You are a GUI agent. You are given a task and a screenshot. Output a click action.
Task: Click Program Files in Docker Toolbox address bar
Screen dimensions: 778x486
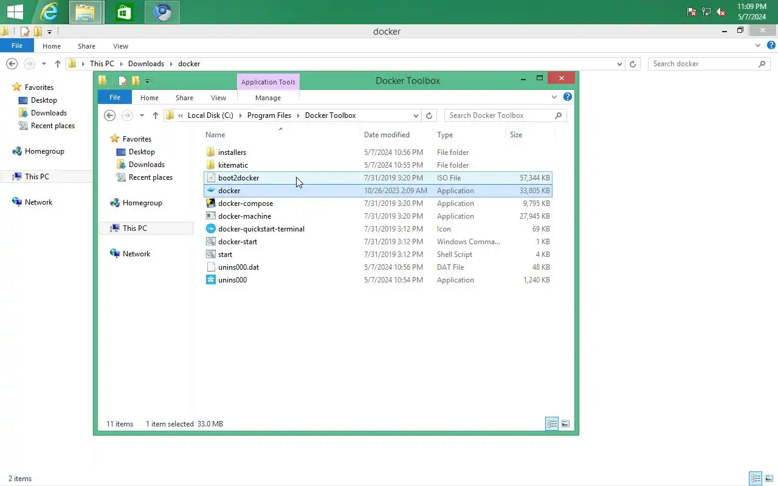coord(269,115)
